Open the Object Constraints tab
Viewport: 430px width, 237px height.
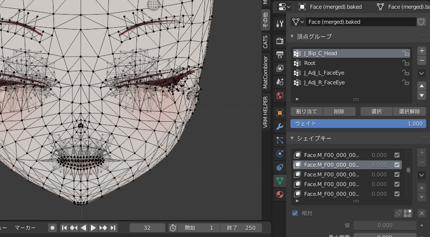pos(280,167)
